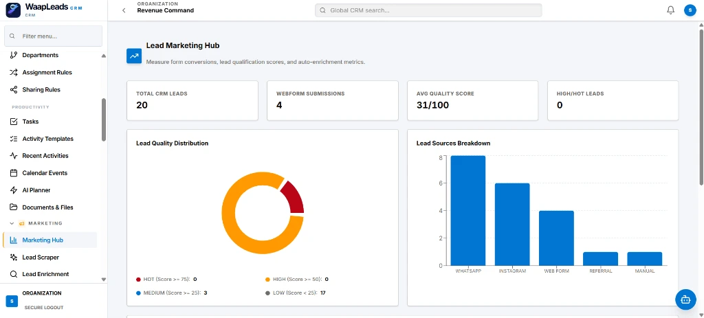Click the AI Planner lightning icon
Screen dimensions: 704x318
point(14,190)
